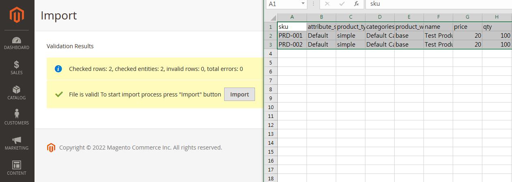This screenshot has height=182, width=512.
Task: Click the Import button in validation message
Action: click(x=240, y=94)
